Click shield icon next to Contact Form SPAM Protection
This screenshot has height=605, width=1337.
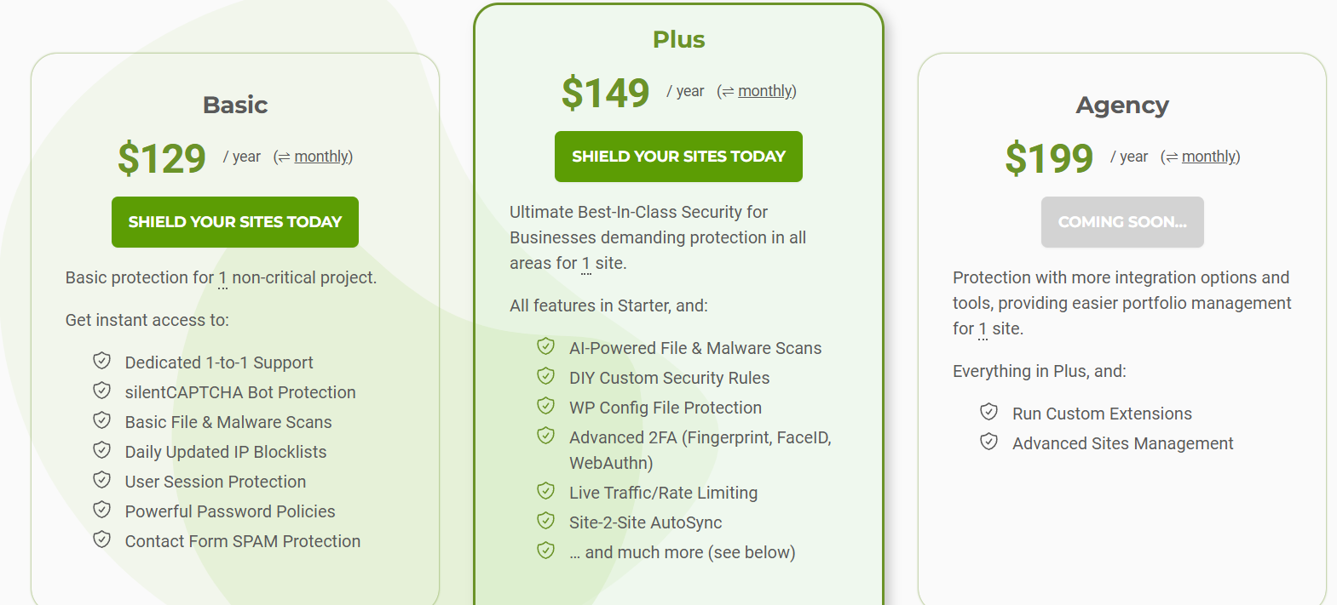pyautogui.click(x=102, y=539)
